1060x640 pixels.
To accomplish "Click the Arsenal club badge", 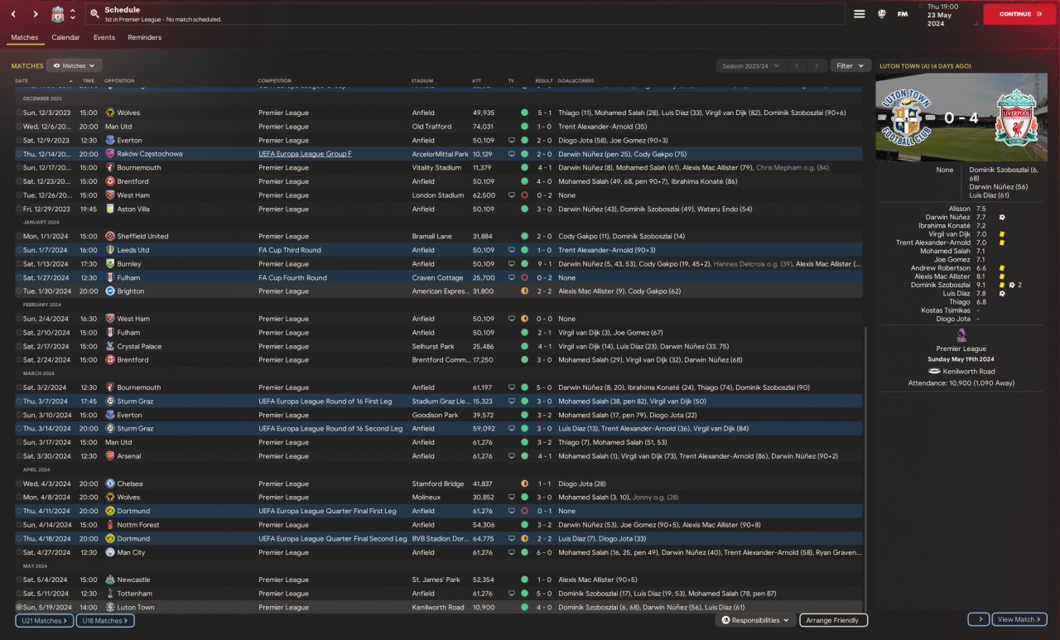I will click(x=110, y=456).
